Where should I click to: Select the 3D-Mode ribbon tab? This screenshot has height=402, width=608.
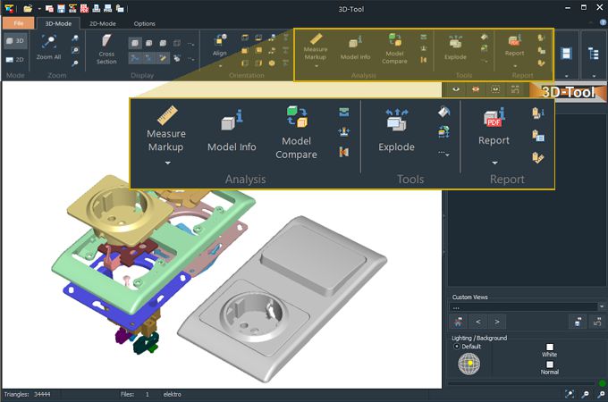(x=58, y=23)
